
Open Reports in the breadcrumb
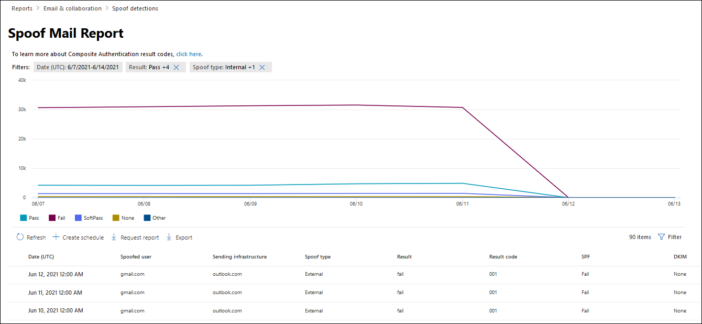coord(22,8)
